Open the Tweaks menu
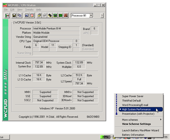The height and width of the screenshot is (140, 170). point(29,10)
